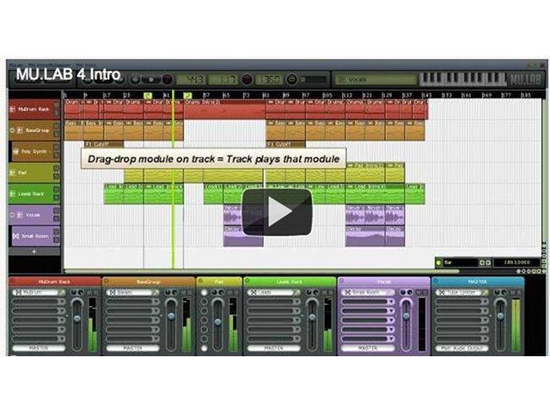Click the green loop end marker on ruler
550x412 pixels.
tap(187, 95)
